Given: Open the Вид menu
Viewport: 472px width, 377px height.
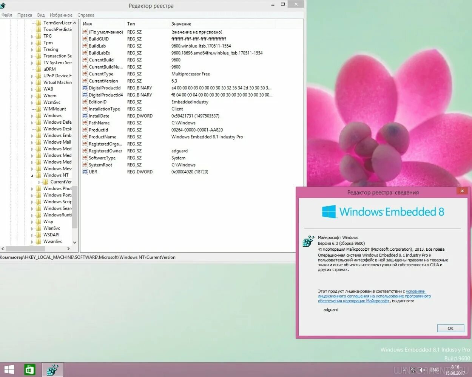Looking at the screenshot, I should [x=41, y=15].
